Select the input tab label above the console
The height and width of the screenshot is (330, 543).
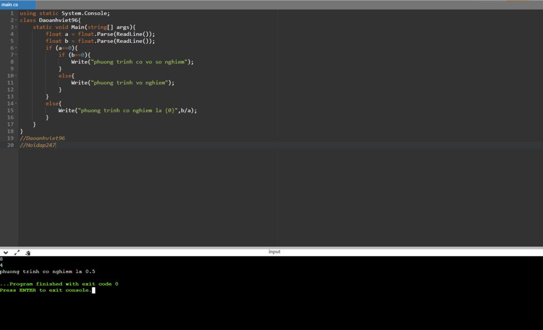tap(274, 252)
